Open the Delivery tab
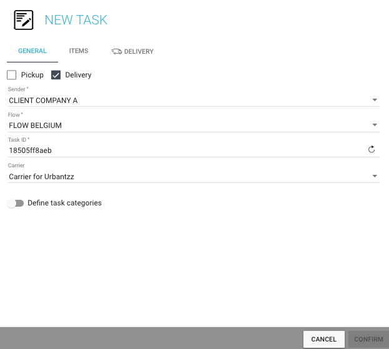 coord(132,51)
